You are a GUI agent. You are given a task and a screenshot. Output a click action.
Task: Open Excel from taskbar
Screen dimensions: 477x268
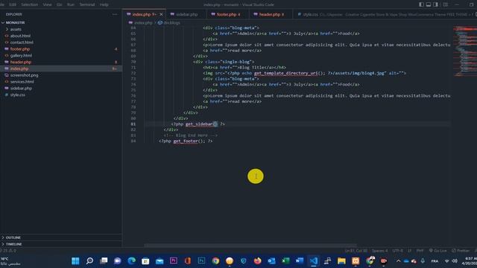click(285, 261)
